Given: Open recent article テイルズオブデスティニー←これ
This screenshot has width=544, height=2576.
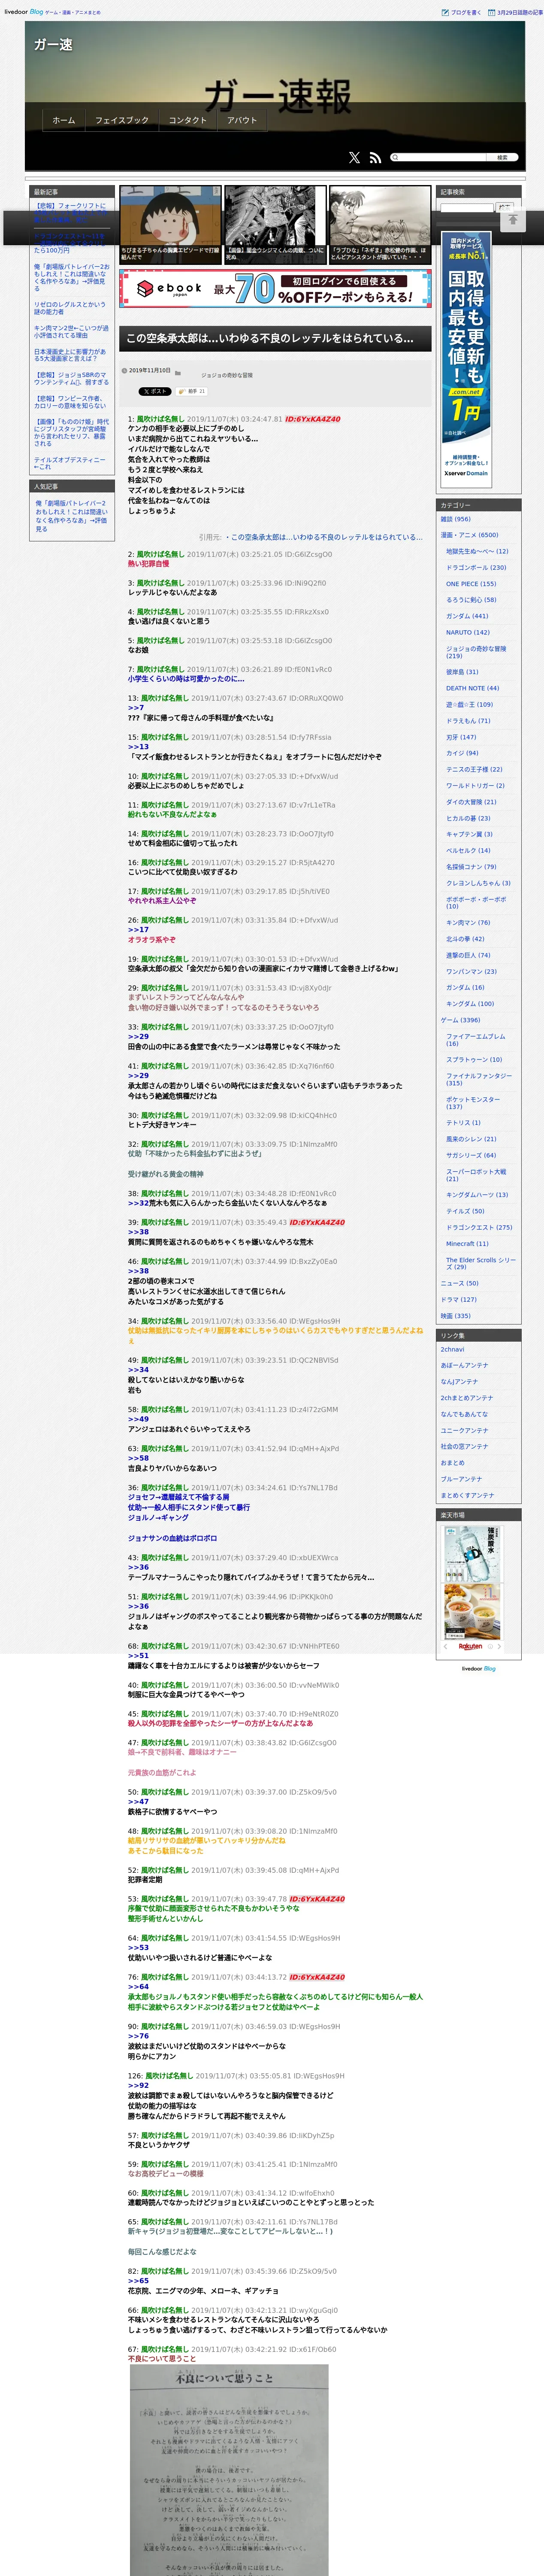Looking at the screenshot, I should [x=69, y=463].
